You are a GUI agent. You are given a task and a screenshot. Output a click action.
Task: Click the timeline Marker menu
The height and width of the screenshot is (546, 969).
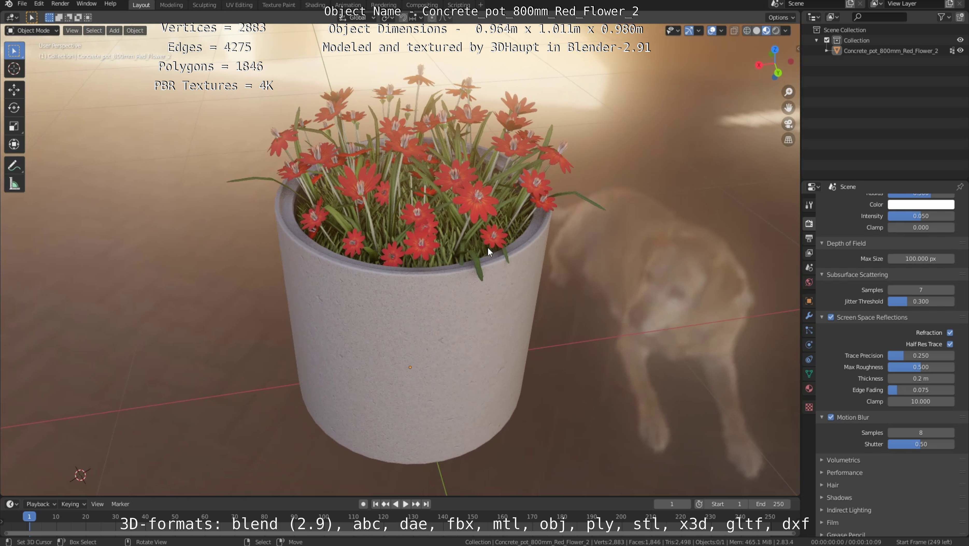tap(120, 504)
